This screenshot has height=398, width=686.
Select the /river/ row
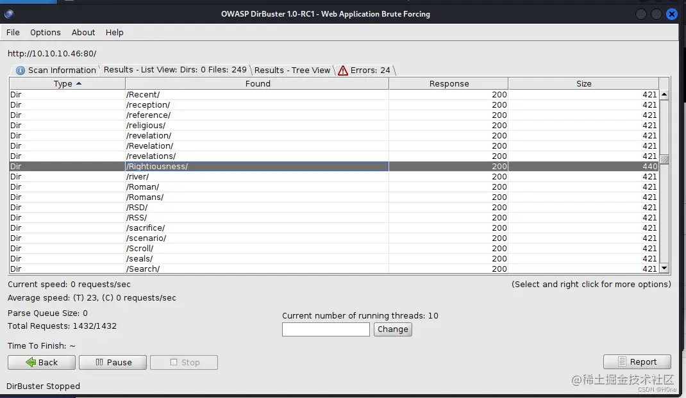tap(334, 177)
